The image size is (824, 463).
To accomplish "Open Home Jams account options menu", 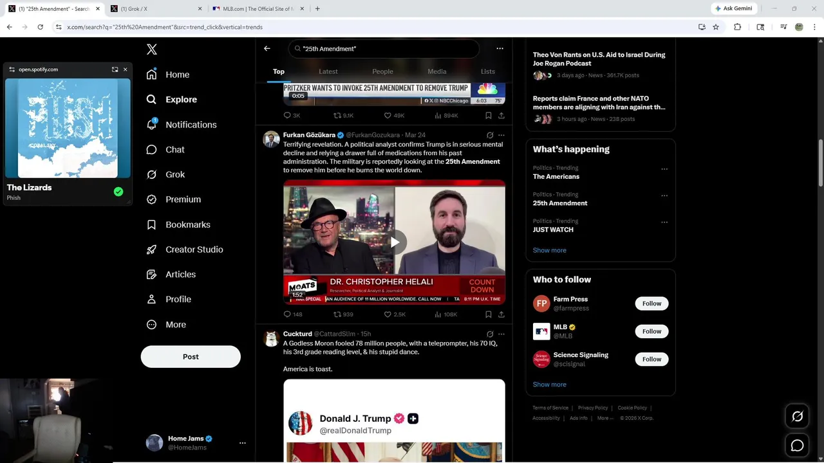I will click(242, 443).
